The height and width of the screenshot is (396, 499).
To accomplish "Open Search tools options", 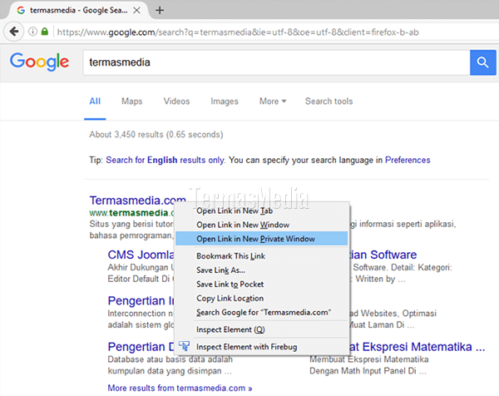I will click(x=329, y=101).
